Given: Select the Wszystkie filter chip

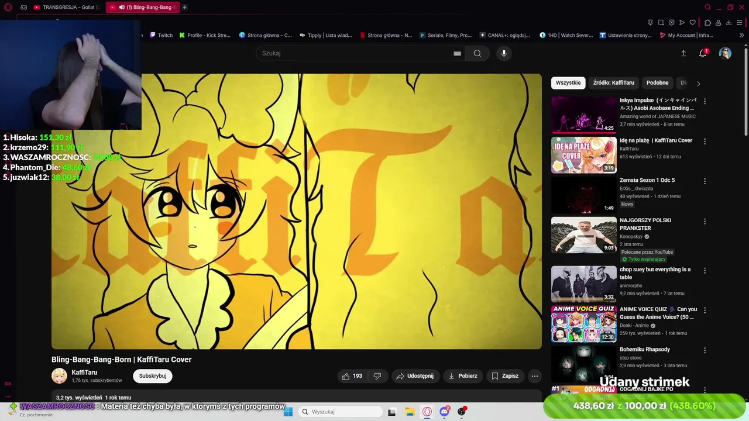Looking at the screenshot, I should tap(568, 83).
